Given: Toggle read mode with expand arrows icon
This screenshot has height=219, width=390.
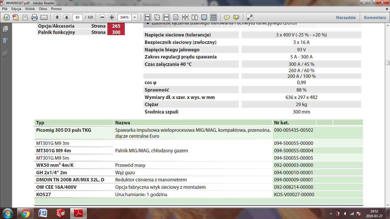Looking at the screenshot, I should 250,17.
